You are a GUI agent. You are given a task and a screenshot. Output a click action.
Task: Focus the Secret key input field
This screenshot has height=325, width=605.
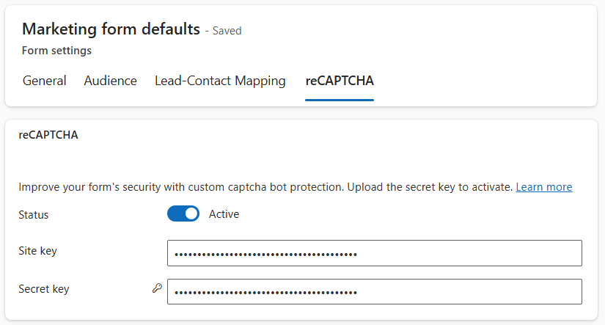coord(374,291)
